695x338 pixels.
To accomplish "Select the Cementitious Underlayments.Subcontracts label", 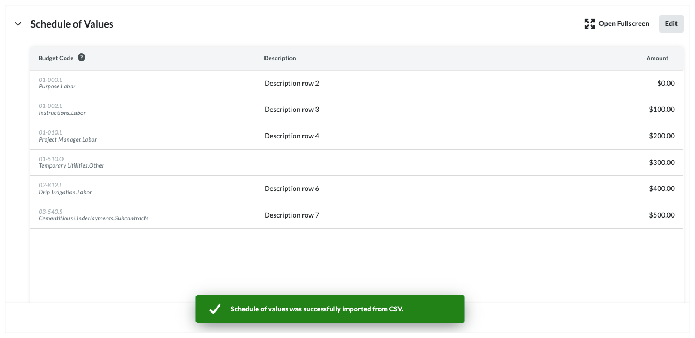I will (94, 219).
